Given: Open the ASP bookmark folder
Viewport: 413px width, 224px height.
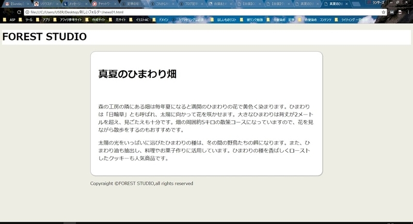Looking at the screenshot, I should pyautogui.click(x=9, y=20).
